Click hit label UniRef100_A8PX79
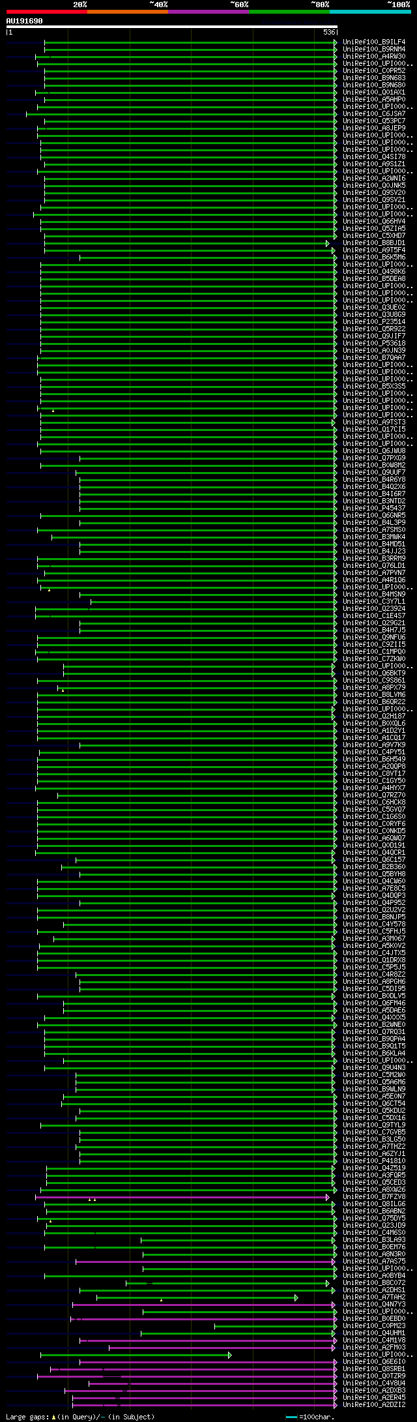 [374, 687]
